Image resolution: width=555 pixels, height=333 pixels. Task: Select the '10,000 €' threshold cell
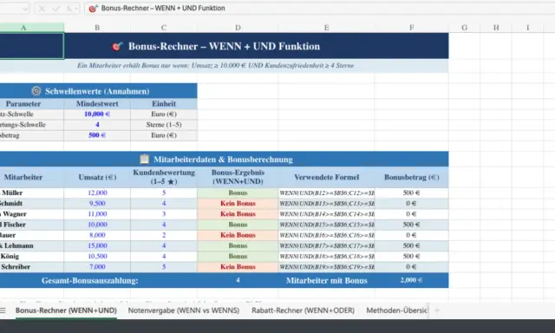[97, 114]
